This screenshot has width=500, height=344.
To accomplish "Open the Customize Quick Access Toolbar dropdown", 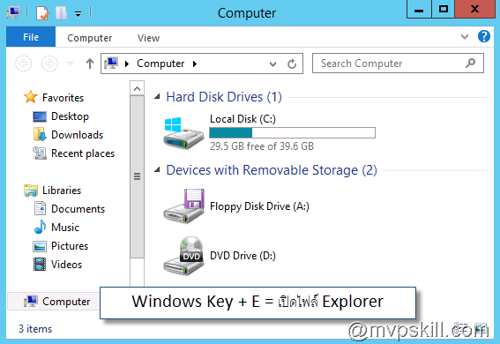I will (x=78, y=14).
